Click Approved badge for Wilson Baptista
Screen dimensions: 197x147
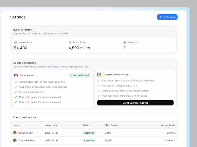click(89, 140)
